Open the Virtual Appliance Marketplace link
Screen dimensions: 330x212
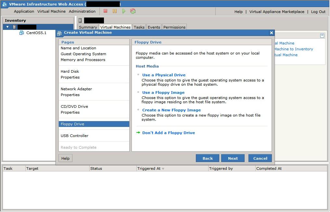coord(277,12)
